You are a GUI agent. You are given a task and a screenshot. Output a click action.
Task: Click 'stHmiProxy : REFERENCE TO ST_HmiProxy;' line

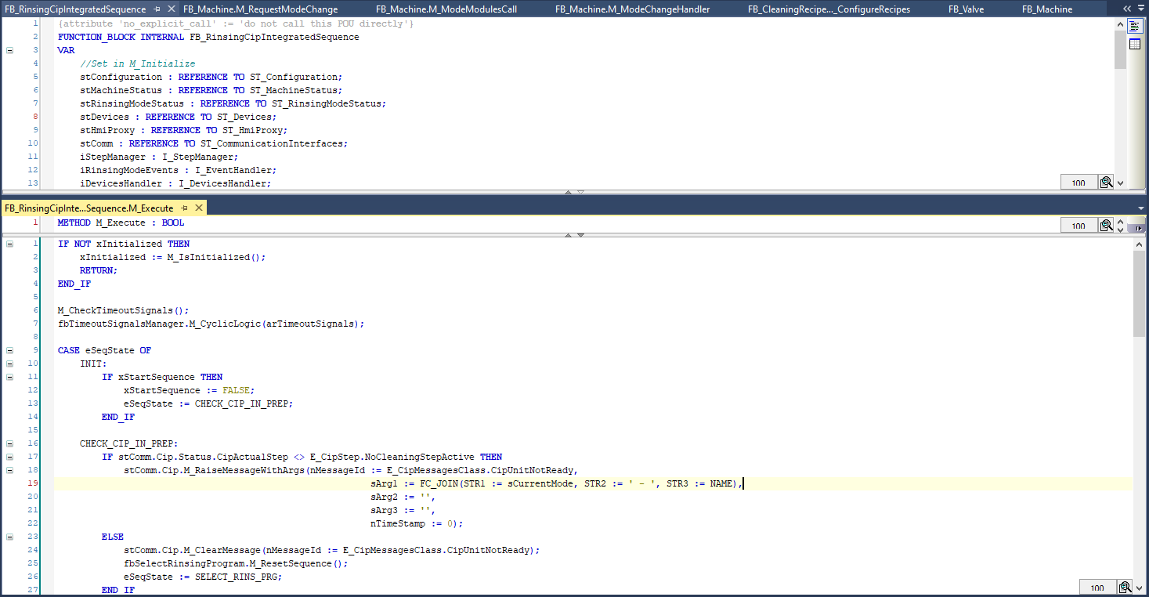click(x=184, y=130)
